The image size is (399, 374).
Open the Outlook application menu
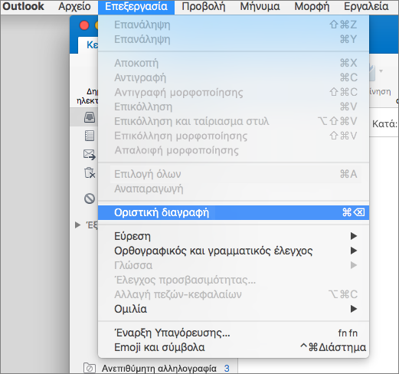(x=23, y=7)
